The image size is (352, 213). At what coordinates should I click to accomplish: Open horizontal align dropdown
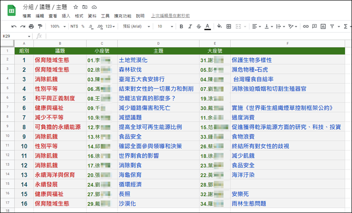(x=257, y=27)
